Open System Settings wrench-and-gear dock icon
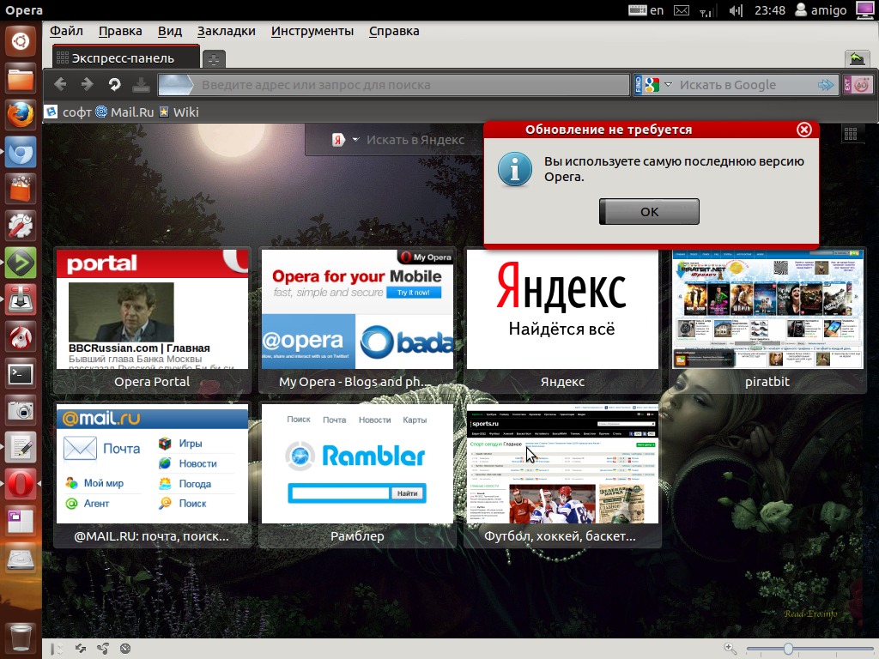Image resolution: width=879 pixels, height=659 pixels. point(21,227)
